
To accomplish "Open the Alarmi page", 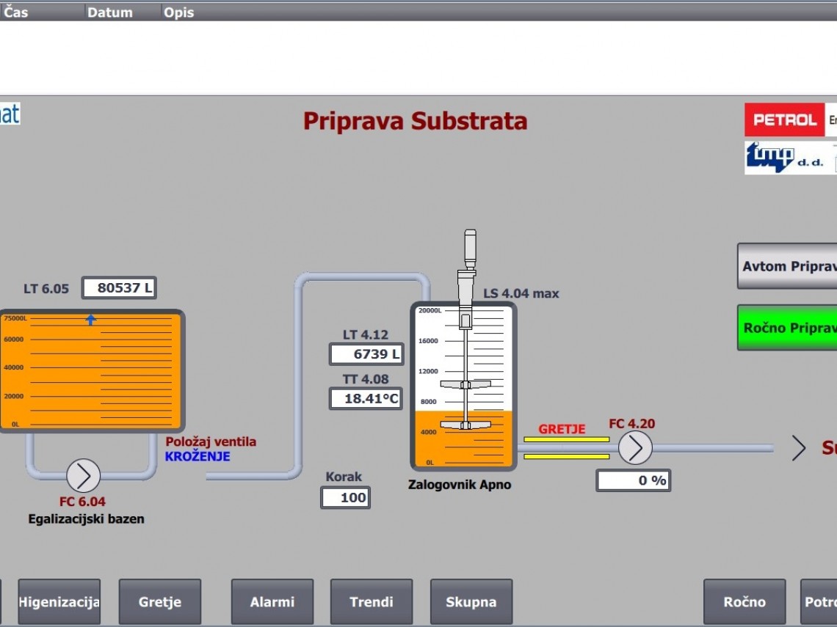I will pos(272,602).
